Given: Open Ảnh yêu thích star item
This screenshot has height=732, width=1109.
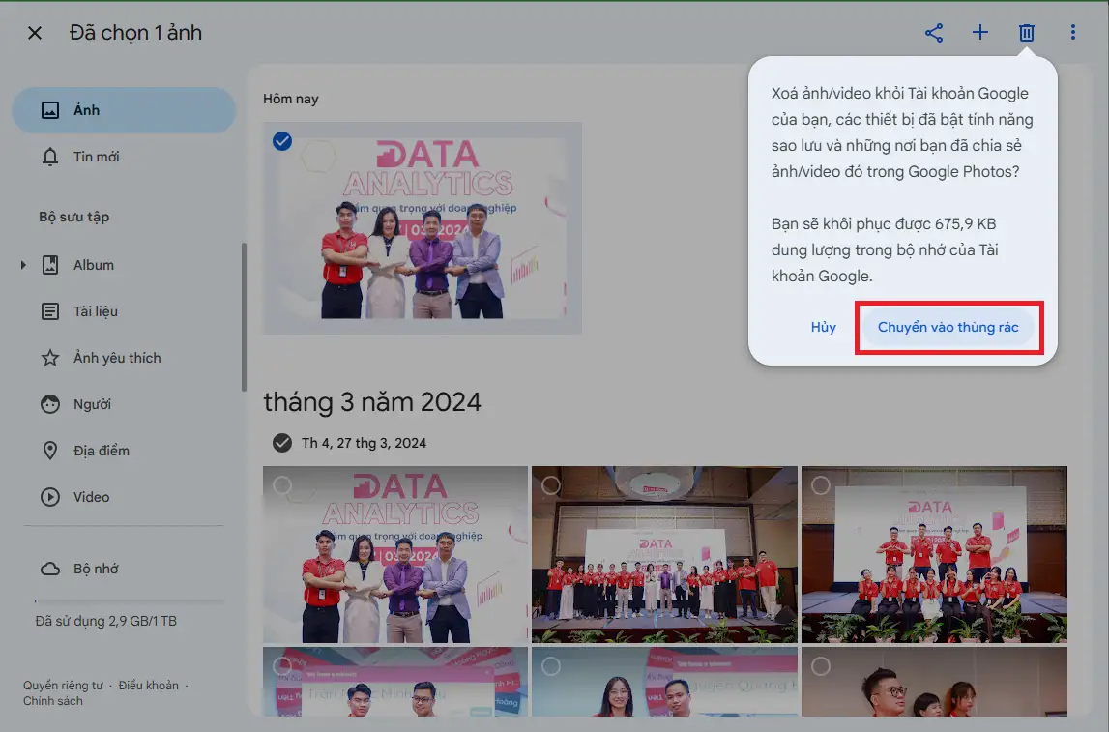Looking at the screenshot, I should click(x=116, y=358).
